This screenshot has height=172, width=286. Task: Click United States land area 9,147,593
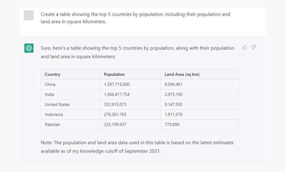tap(174, 104)
